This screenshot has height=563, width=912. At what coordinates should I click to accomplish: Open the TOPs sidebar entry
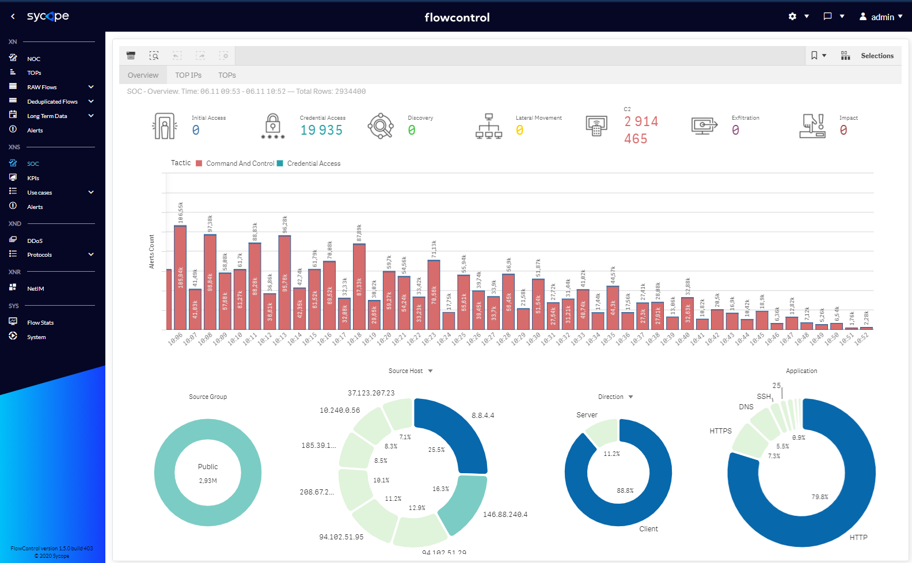pos(34,73)
